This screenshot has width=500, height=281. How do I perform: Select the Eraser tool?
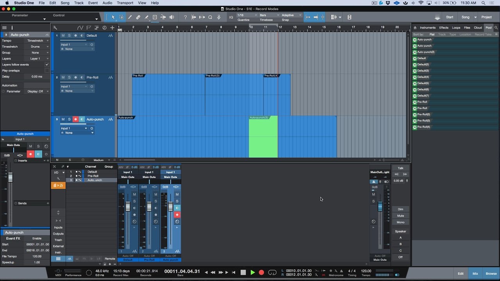(x=138, y=17)
